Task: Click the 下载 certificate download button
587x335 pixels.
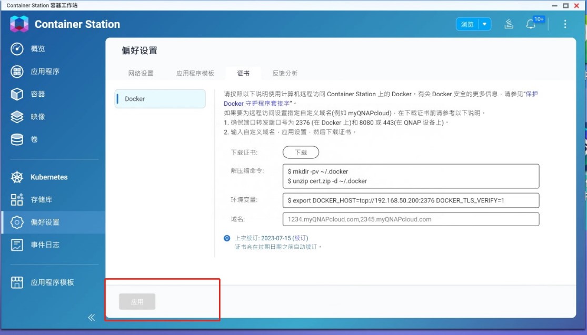Action: tap(301, 153)
